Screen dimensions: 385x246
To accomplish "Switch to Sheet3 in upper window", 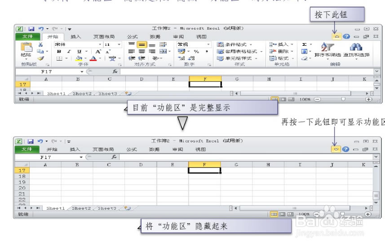I will [x=107, y=94].
